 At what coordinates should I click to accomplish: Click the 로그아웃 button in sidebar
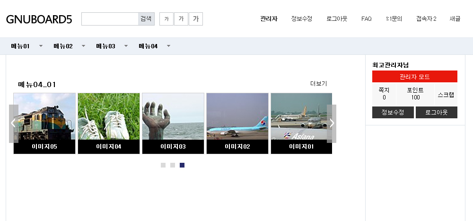436,113
